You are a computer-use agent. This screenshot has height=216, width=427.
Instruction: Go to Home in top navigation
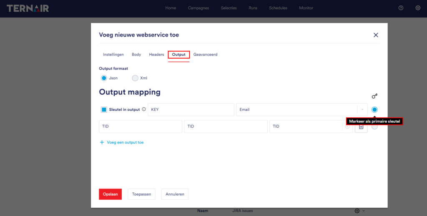point(171,8)
